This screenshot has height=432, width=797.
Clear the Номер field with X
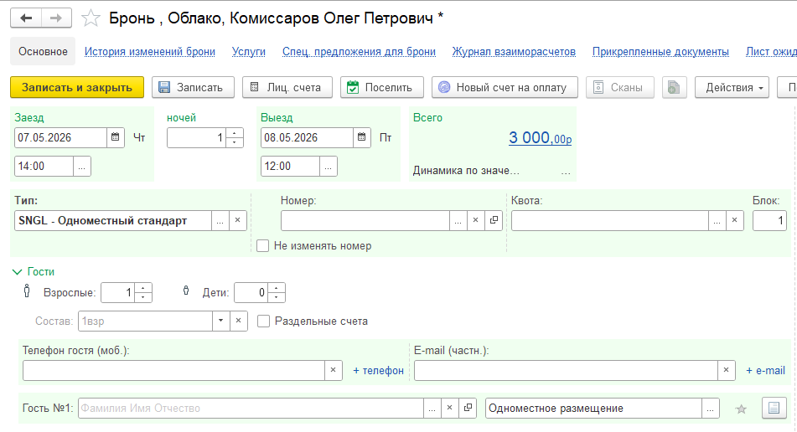pyautogui.click(x=476, y=221)
